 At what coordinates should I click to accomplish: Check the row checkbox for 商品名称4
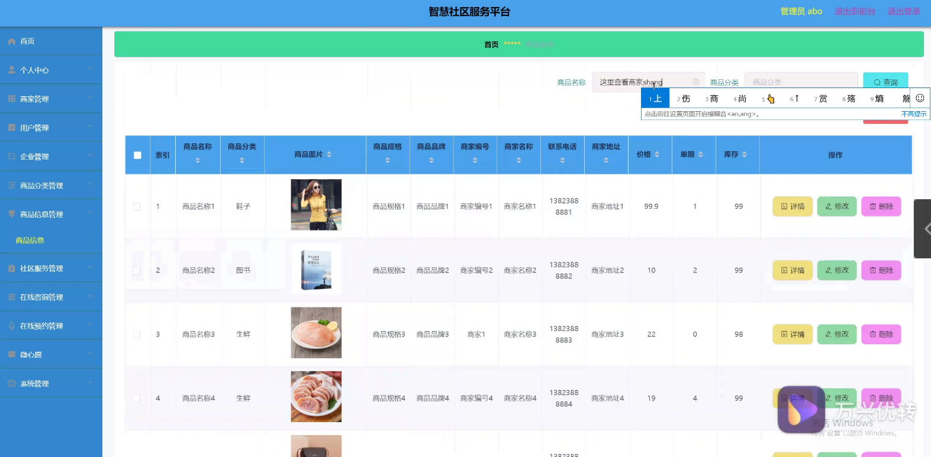click(137, 398)
